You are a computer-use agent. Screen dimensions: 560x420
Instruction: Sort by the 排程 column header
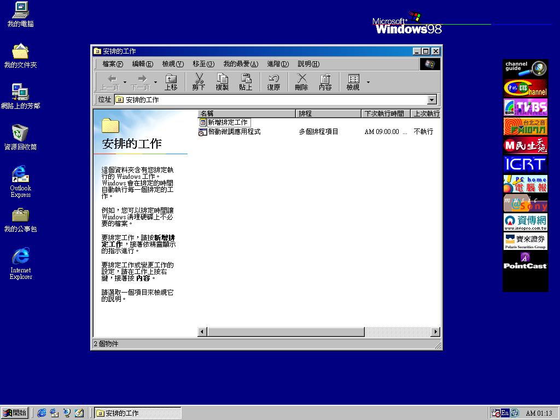(329, 114)
